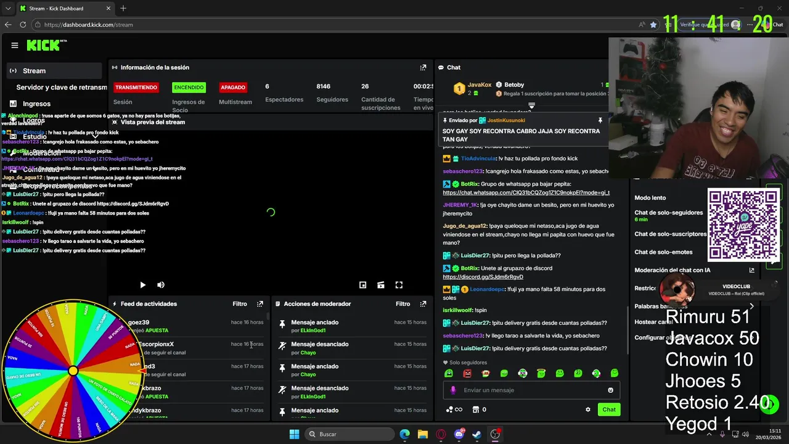Open chat settings gear icon
The height and width of the screenshot is (444, 789).
pos(588,409)
